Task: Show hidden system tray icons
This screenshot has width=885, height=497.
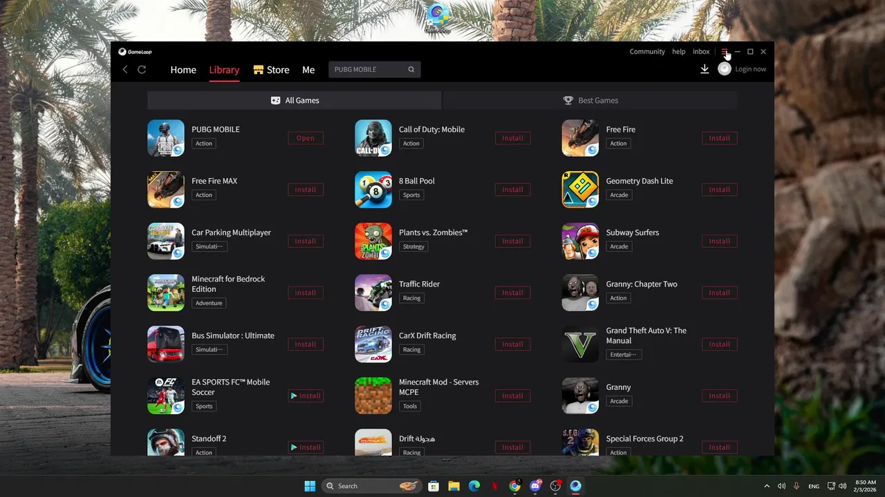Action: click(766, 486)
